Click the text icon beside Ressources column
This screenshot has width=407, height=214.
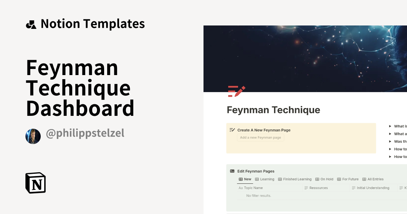tap(306, 188)
